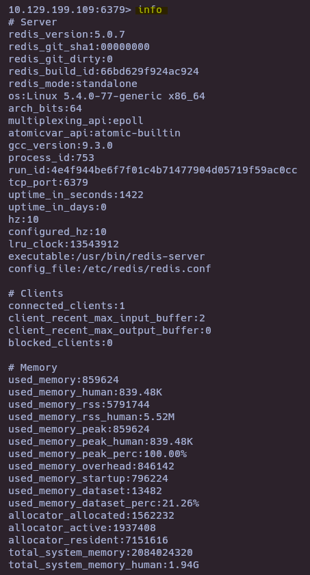
Task: Click the redis prompt 10.129.199.109:6379>
Action: tap(70, 10)
